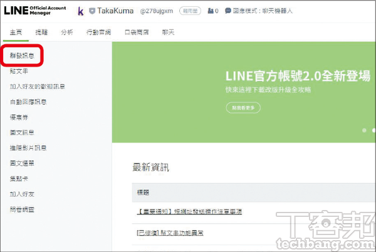The width and height of the screenshot is (376, 252).
Task: Switch to the 聊天 tab
Action: [x=168, y=32]
